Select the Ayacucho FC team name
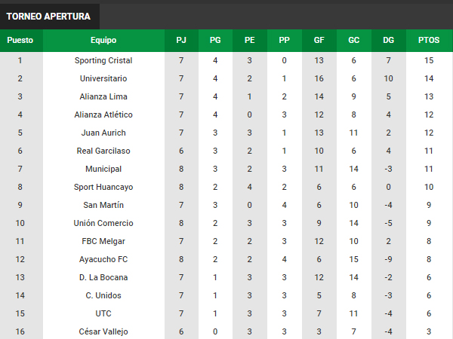This screenshot has width=453, height=339. (103, 259)
